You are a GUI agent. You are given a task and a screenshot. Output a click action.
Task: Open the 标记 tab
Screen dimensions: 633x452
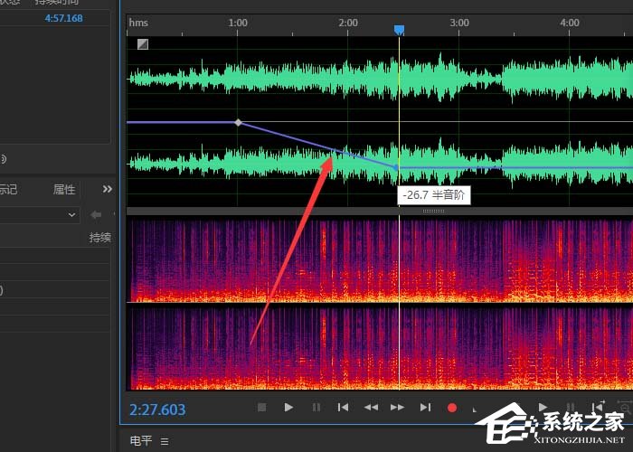tap(8, 189)
